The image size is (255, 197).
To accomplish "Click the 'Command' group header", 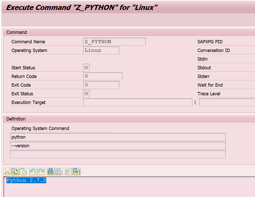I will pos(16,32).
